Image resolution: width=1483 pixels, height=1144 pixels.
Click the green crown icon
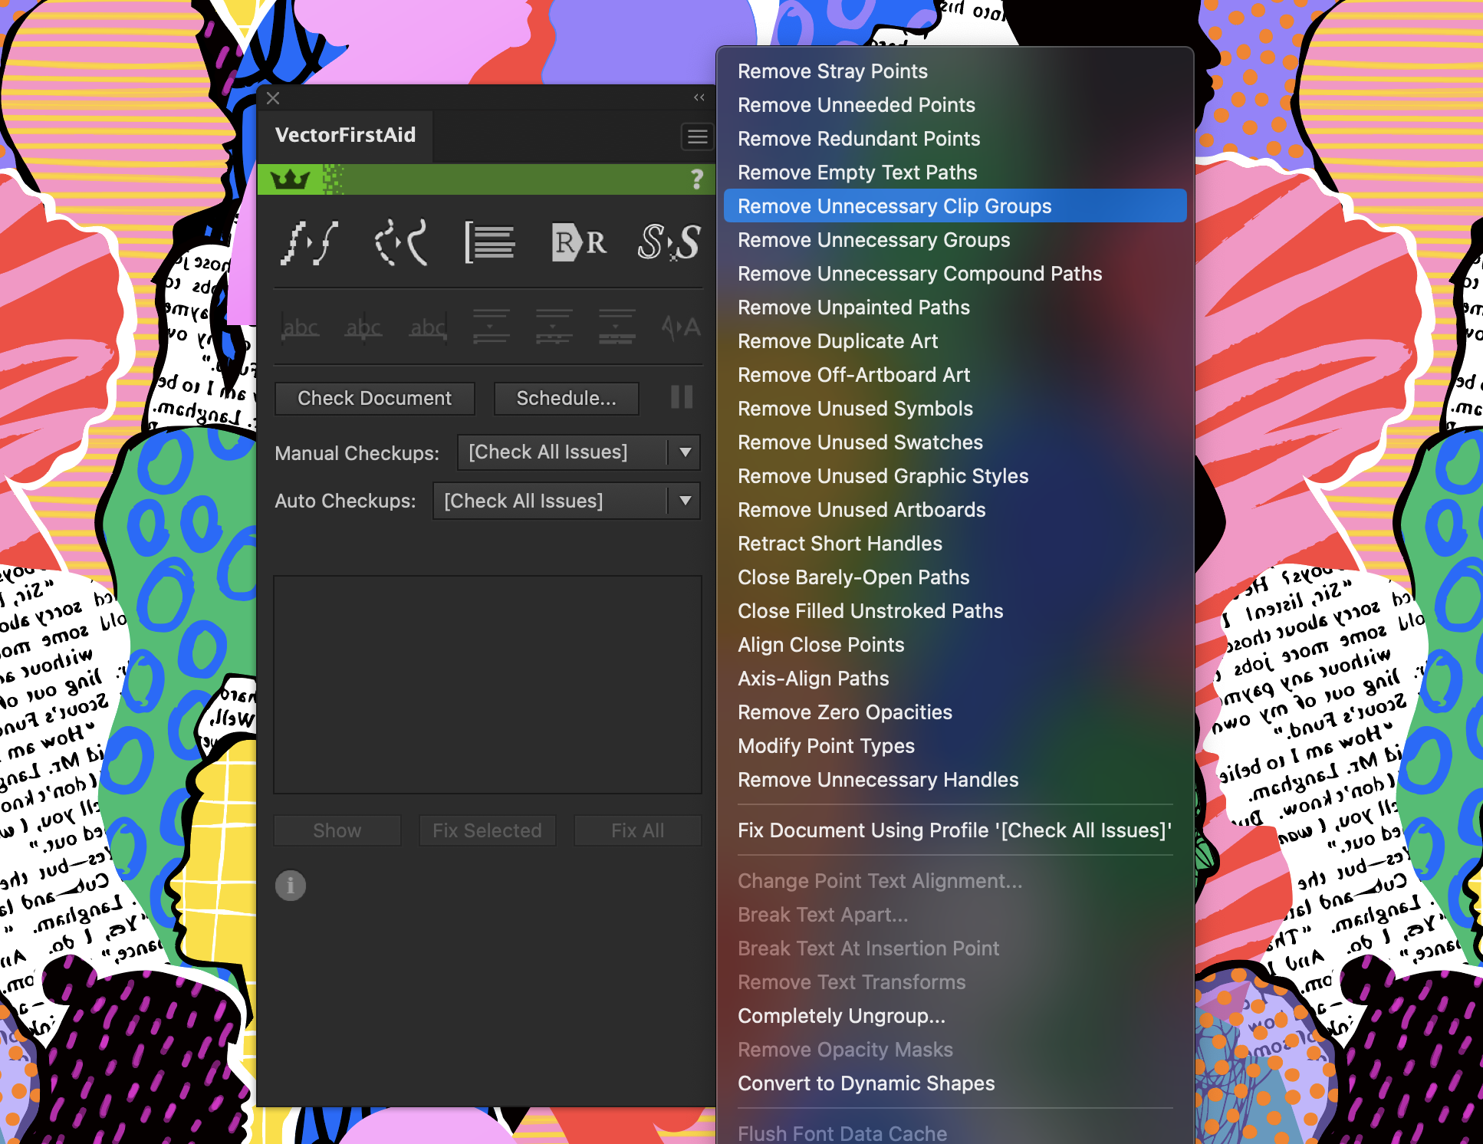click(x=290, y=179)
